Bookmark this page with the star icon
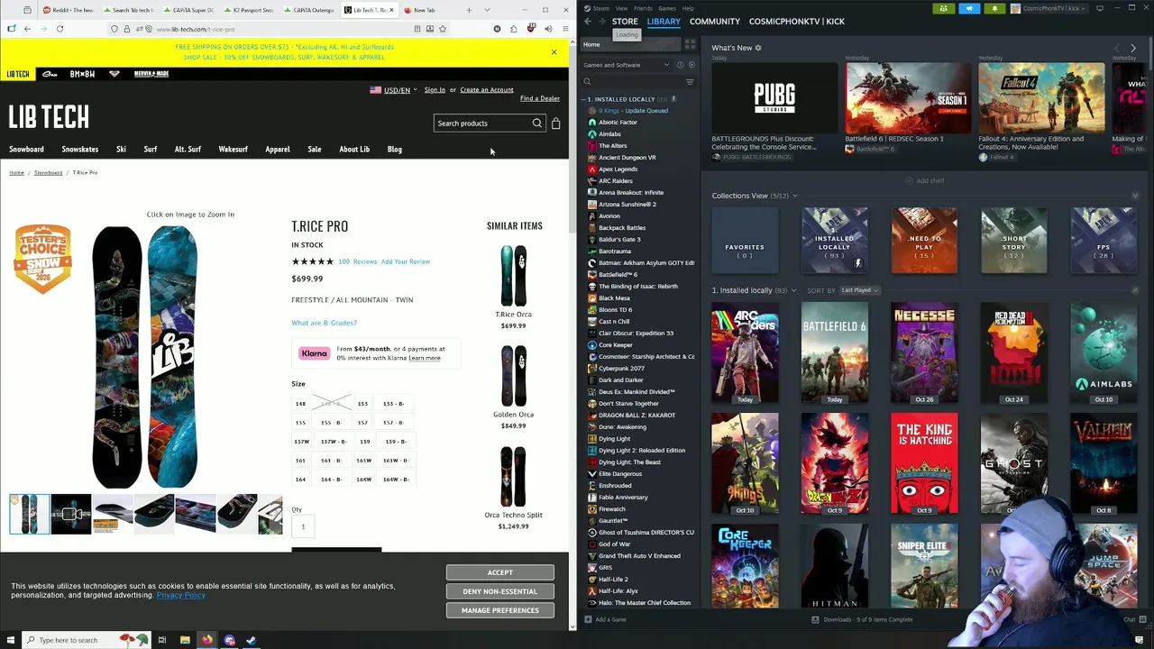The image size is (1154, 649). pyautogui.click(x=443, y=29)
